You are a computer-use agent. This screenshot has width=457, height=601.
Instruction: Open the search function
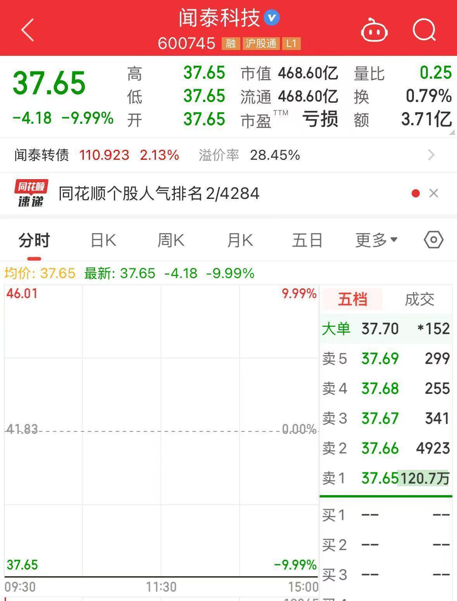pyautogui.click(x=424, y=29)
